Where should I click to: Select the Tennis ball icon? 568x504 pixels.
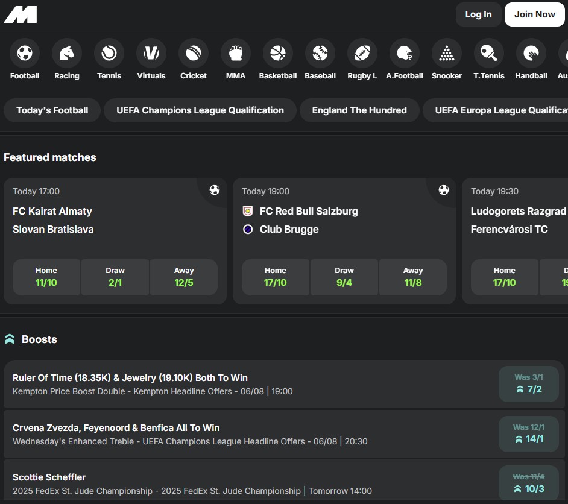tap(109, 53)
